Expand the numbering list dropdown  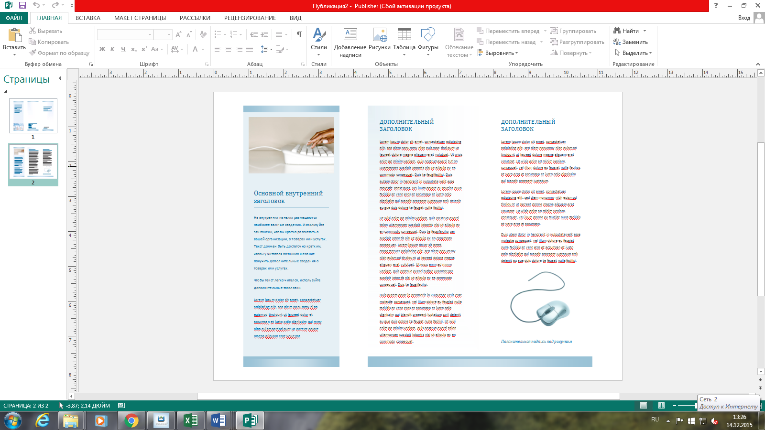(x=240, y=34)
